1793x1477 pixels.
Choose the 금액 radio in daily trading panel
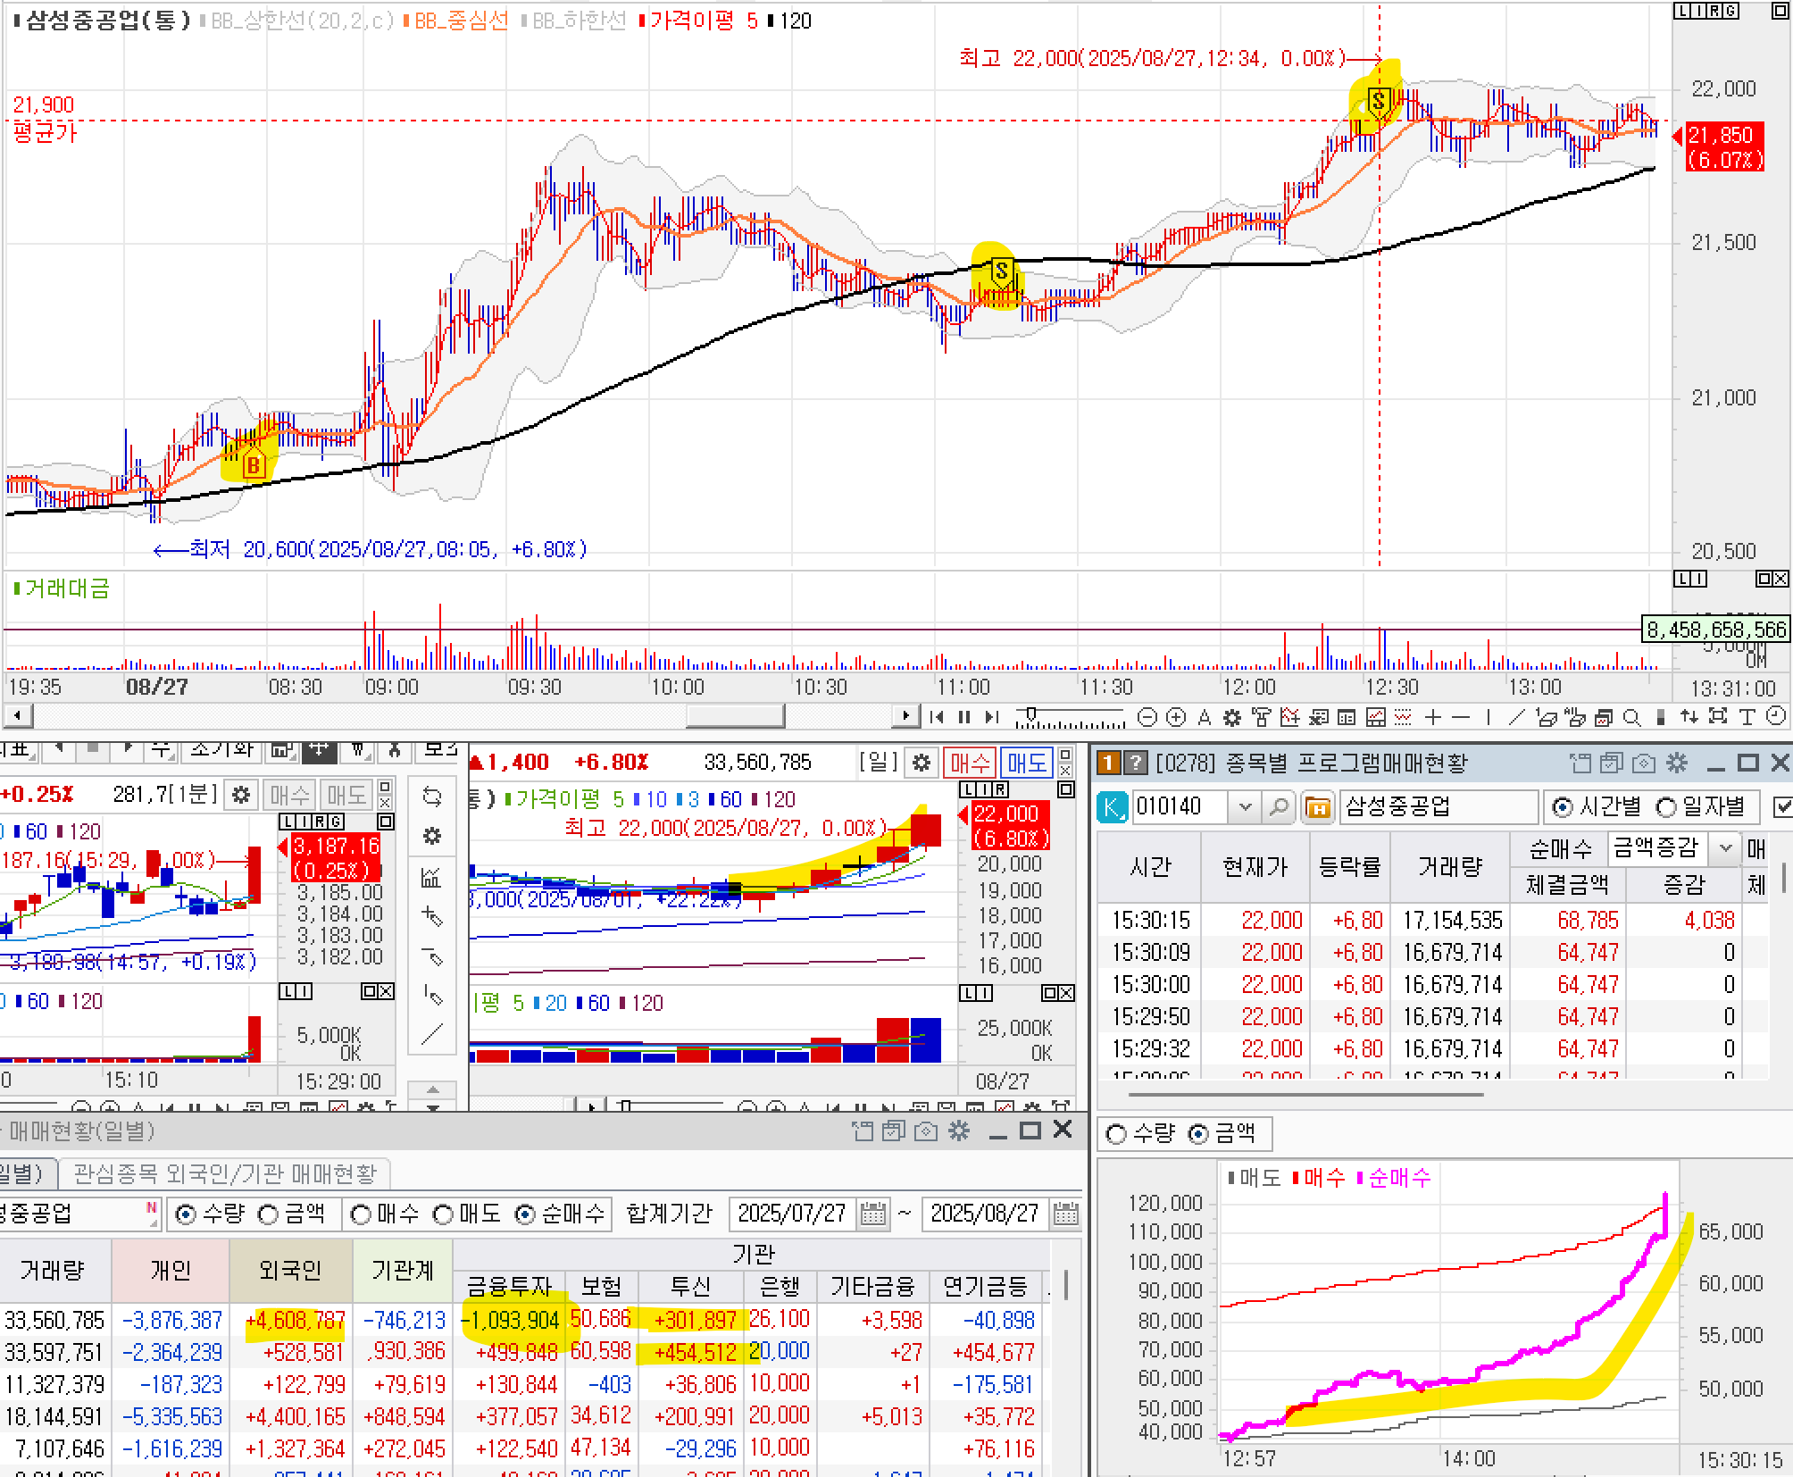click(x=269, y=1214)
